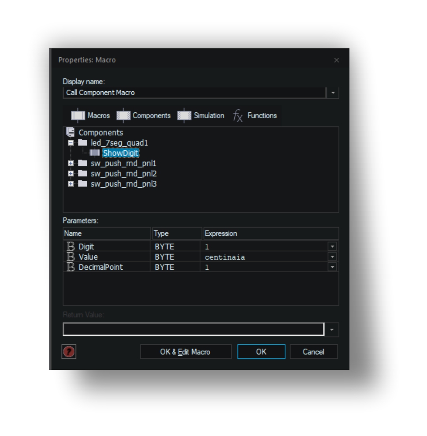The image size is (427, 436).
Task: Click the Digit parameter name
Action: [86, 246]
